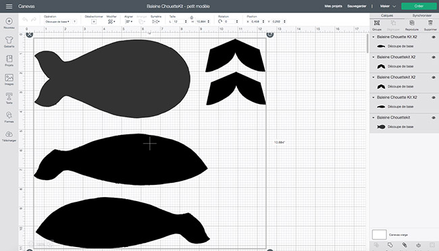
Task: Open Mes projets
Action: [333, 6]
